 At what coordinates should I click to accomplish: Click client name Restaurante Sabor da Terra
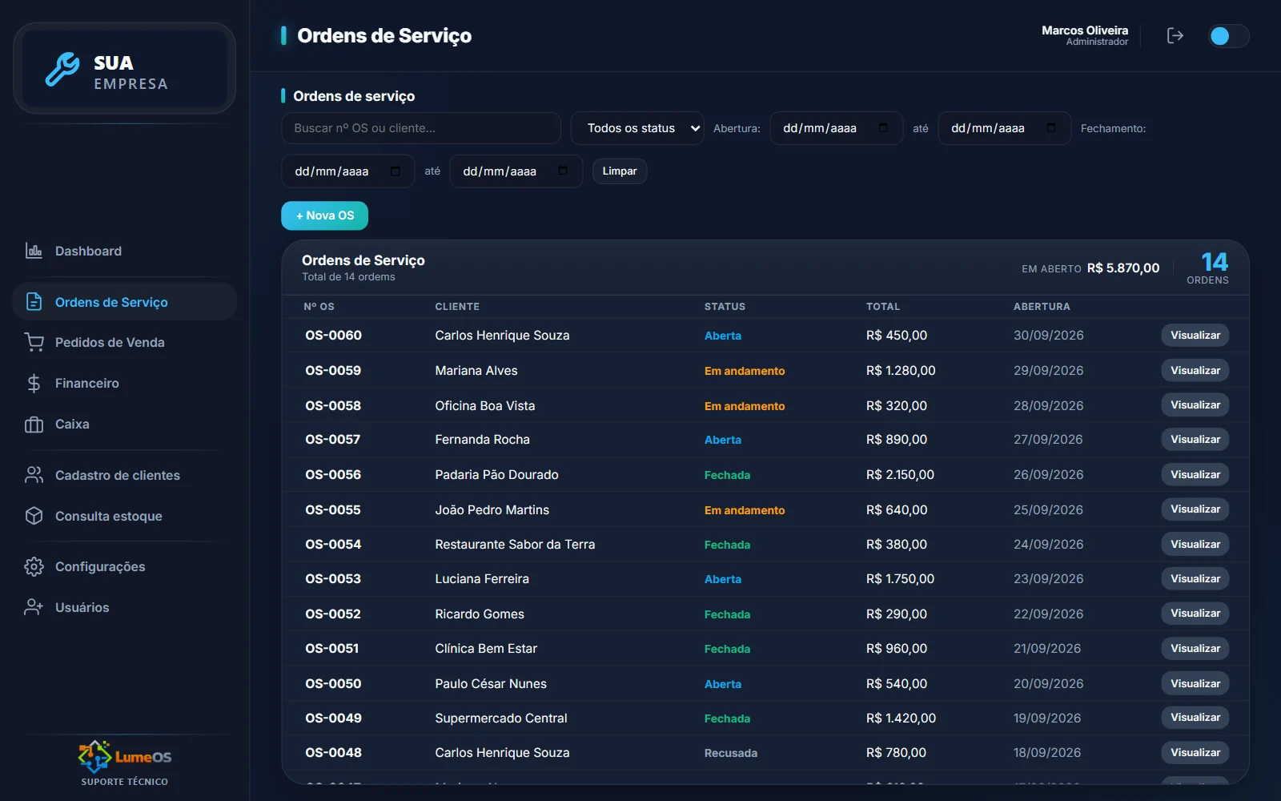[515, 544]
